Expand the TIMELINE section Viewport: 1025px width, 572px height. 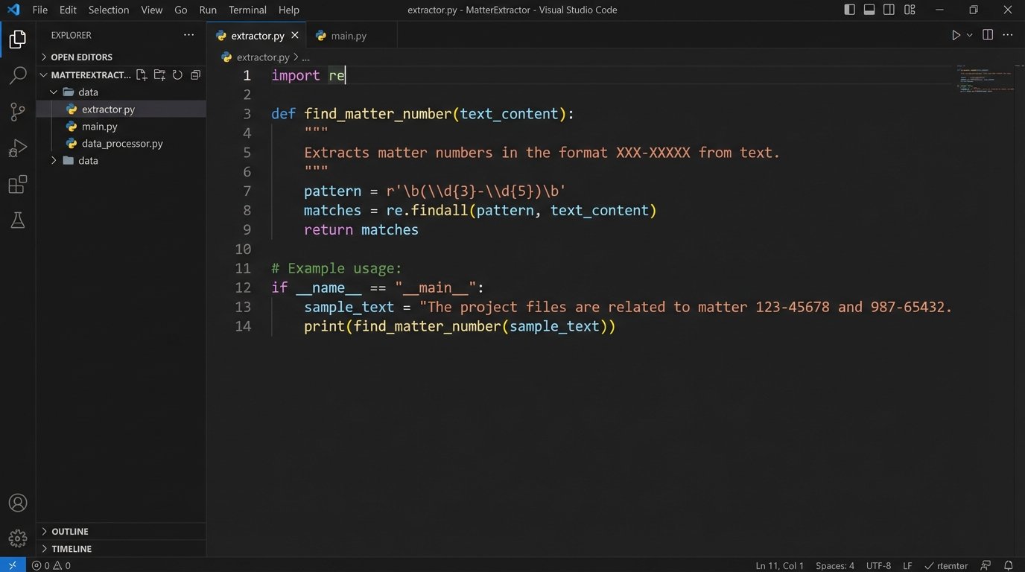point(71,549)
